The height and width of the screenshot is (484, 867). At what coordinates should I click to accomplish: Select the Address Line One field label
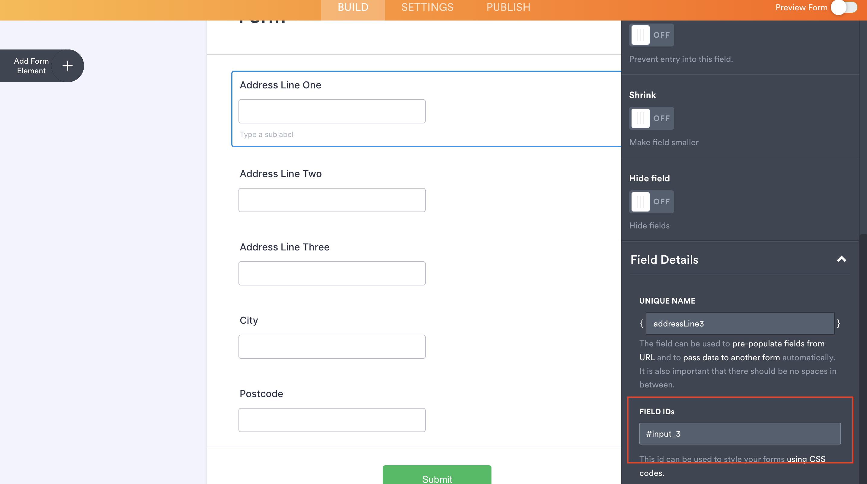[280, 85]
